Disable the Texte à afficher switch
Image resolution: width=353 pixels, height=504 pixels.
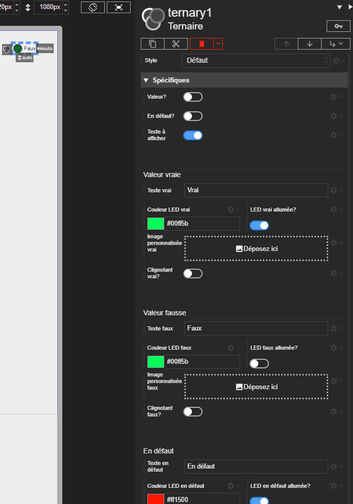(x=193, y=135)
